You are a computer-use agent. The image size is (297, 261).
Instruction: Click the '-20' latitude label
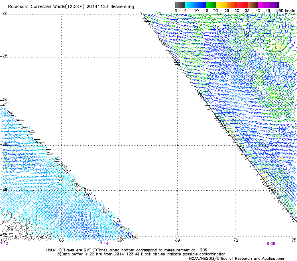click(4, 13)
